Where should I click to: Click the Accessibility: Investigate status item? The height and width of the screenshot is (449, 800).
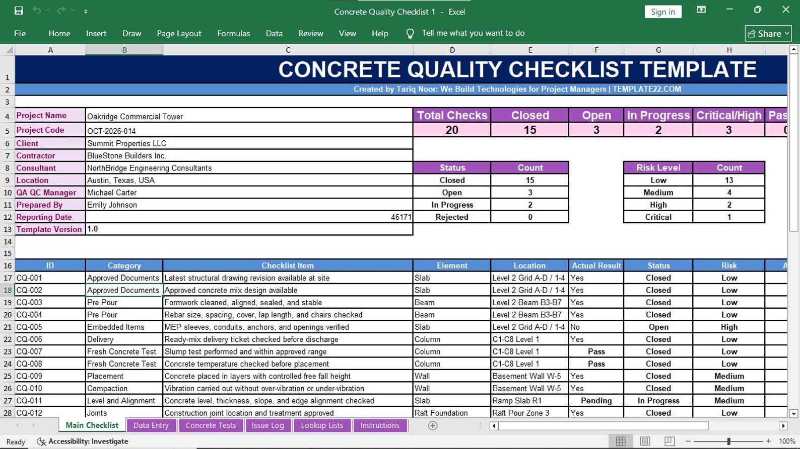click(x=83, y=441)
